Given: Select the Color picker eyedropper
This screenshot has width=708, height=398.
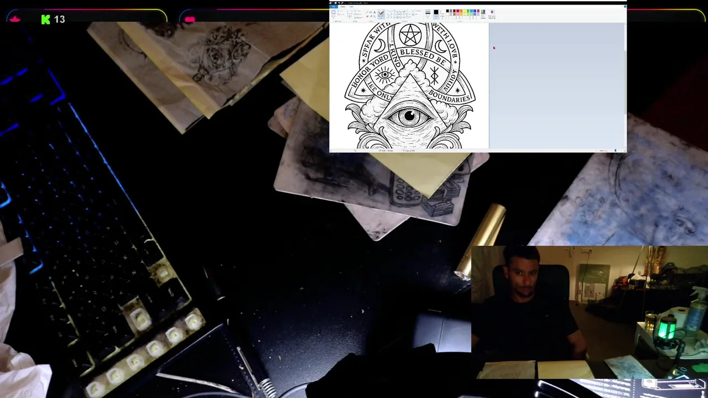Looking at the screenshot, I should (371, 17).
